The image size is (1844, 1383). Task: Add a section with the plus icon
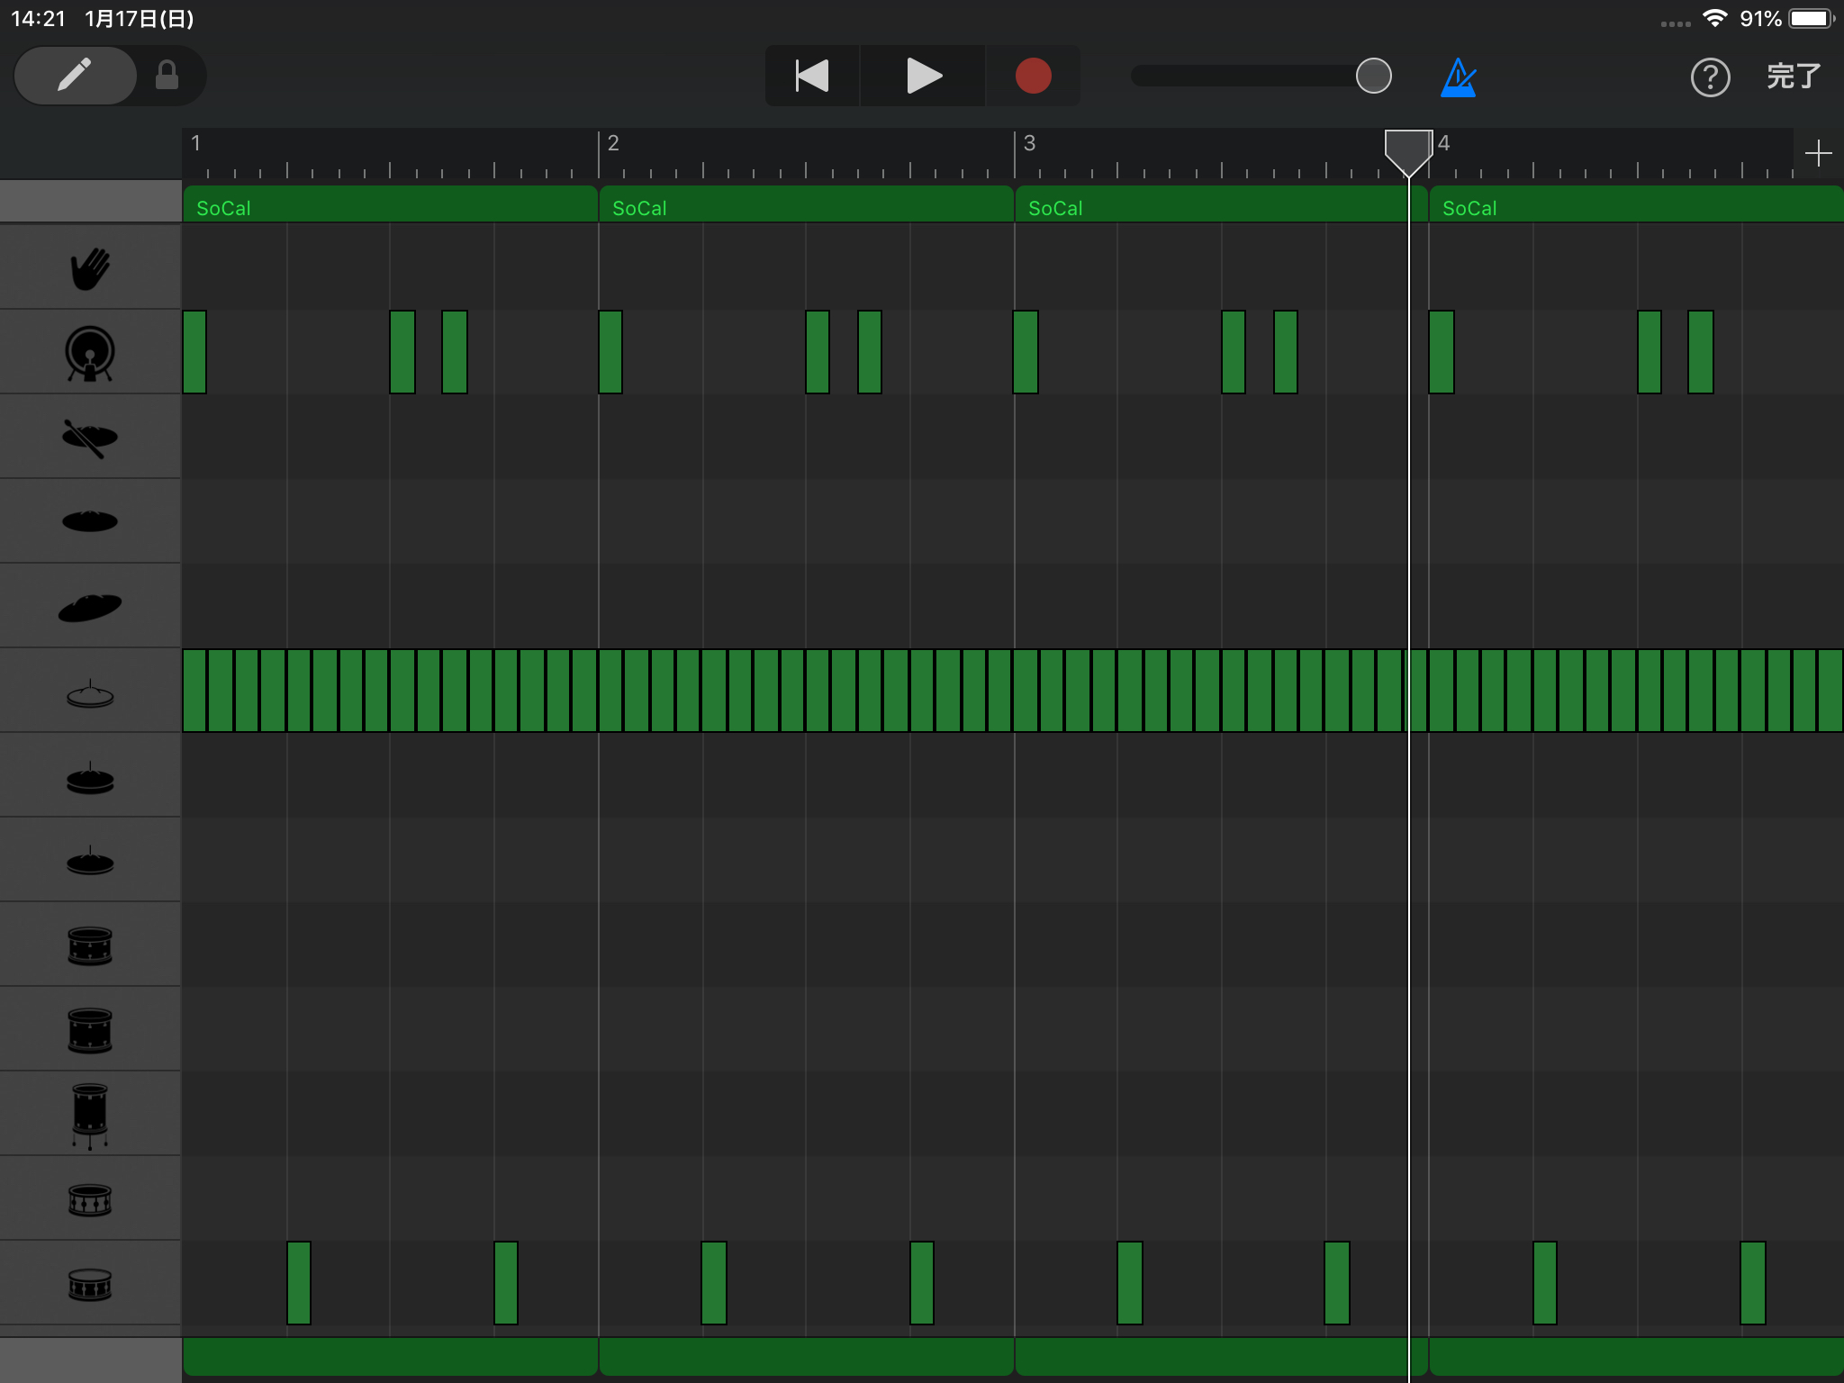point(1818,153)
